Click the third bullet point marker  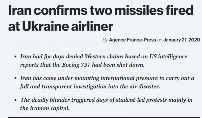16,100
